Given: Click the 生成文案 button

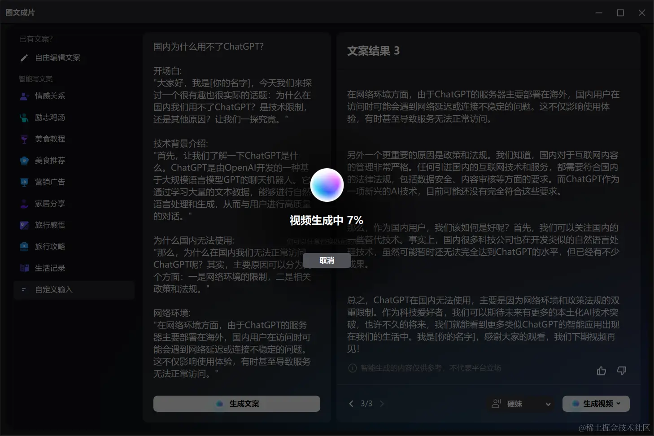Looking at the screenshot, I should coord(236,404).
